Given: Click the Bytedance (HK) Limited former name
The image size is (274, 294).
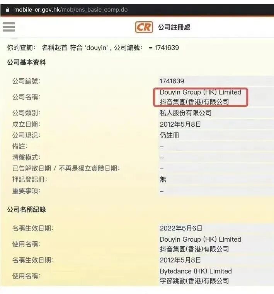Looking at the screenshot, I should 196,271.
